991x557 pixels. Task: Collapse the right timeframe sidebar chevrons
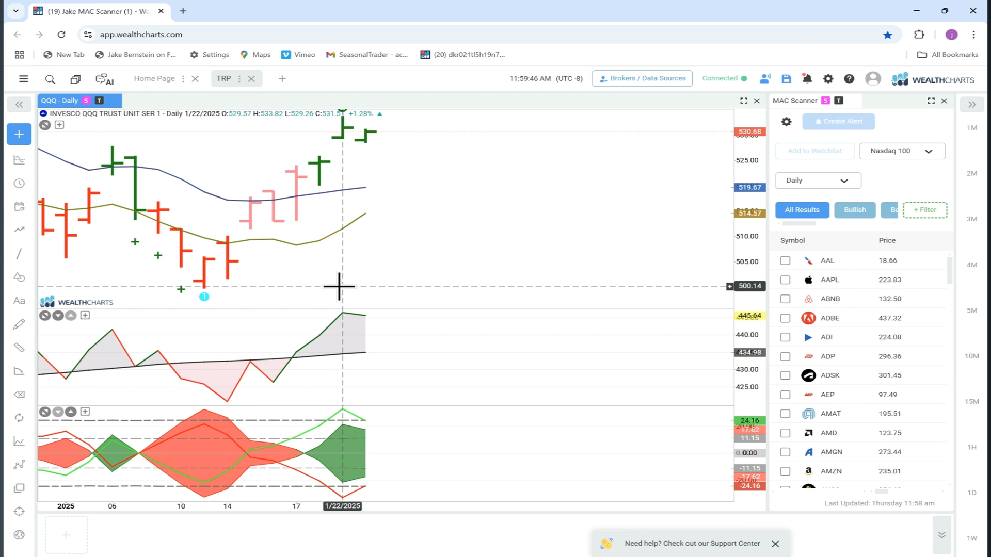(x=972, y=105)
